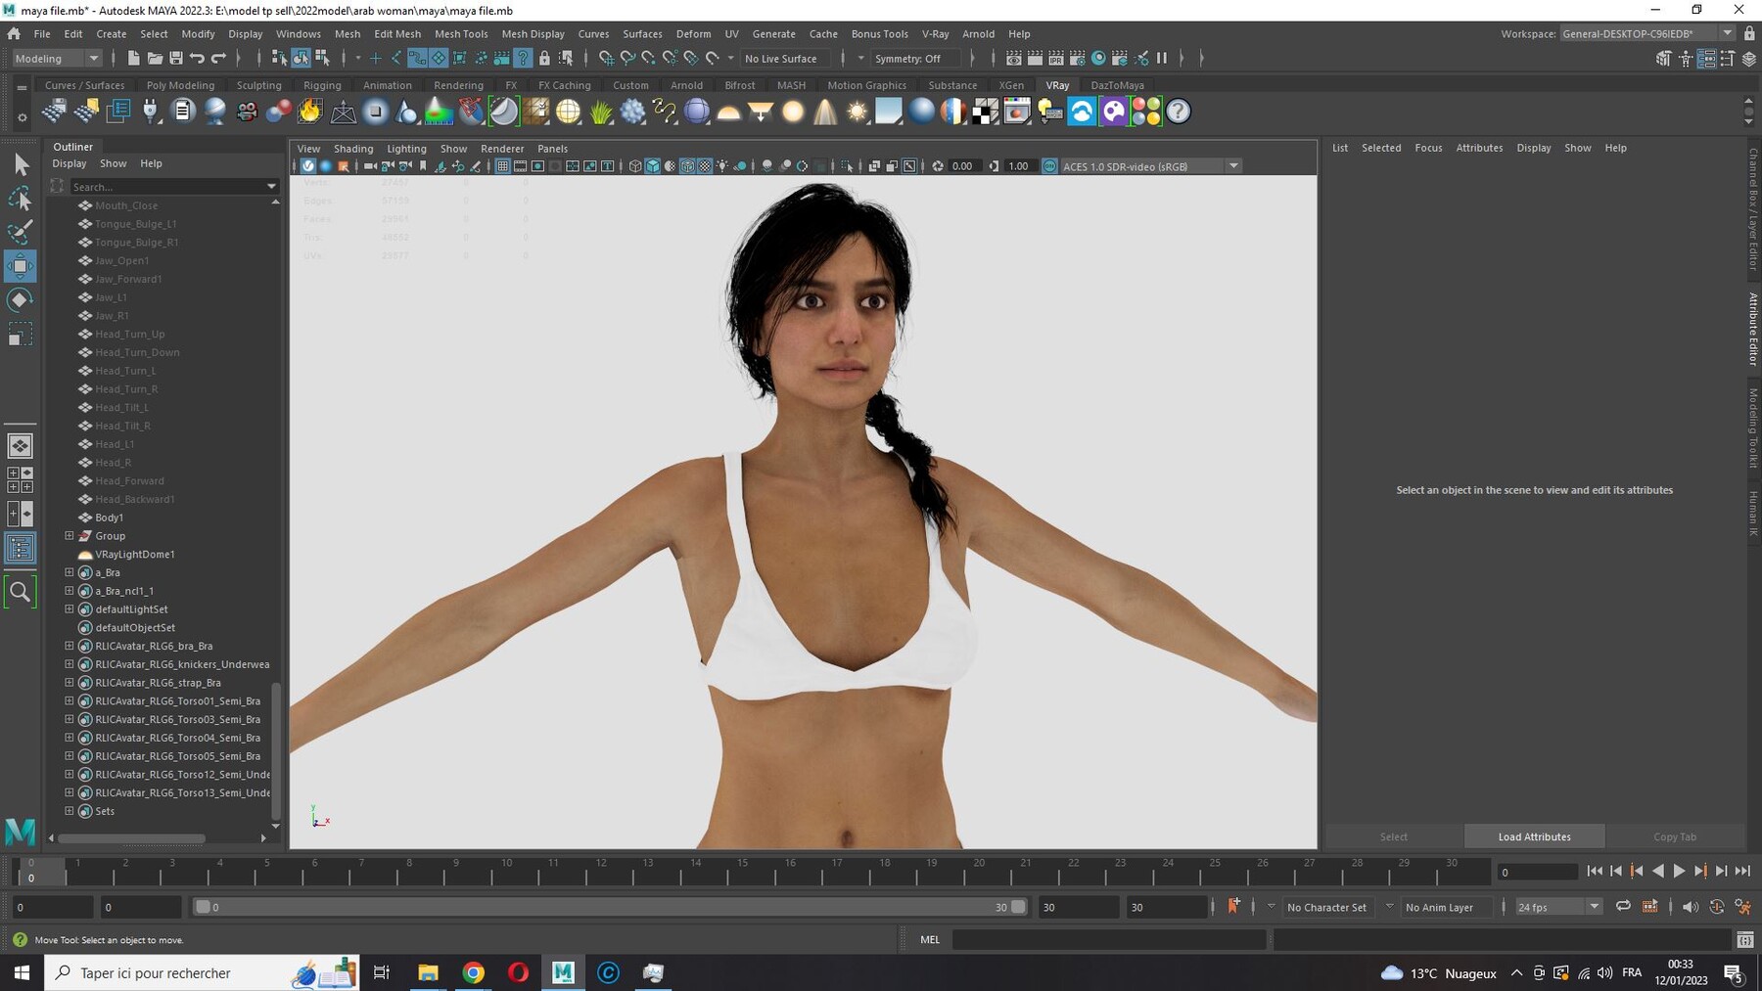Open the Mesh Tools menu
Viewport: 1762px width, 991px height.
coord(461,33)
